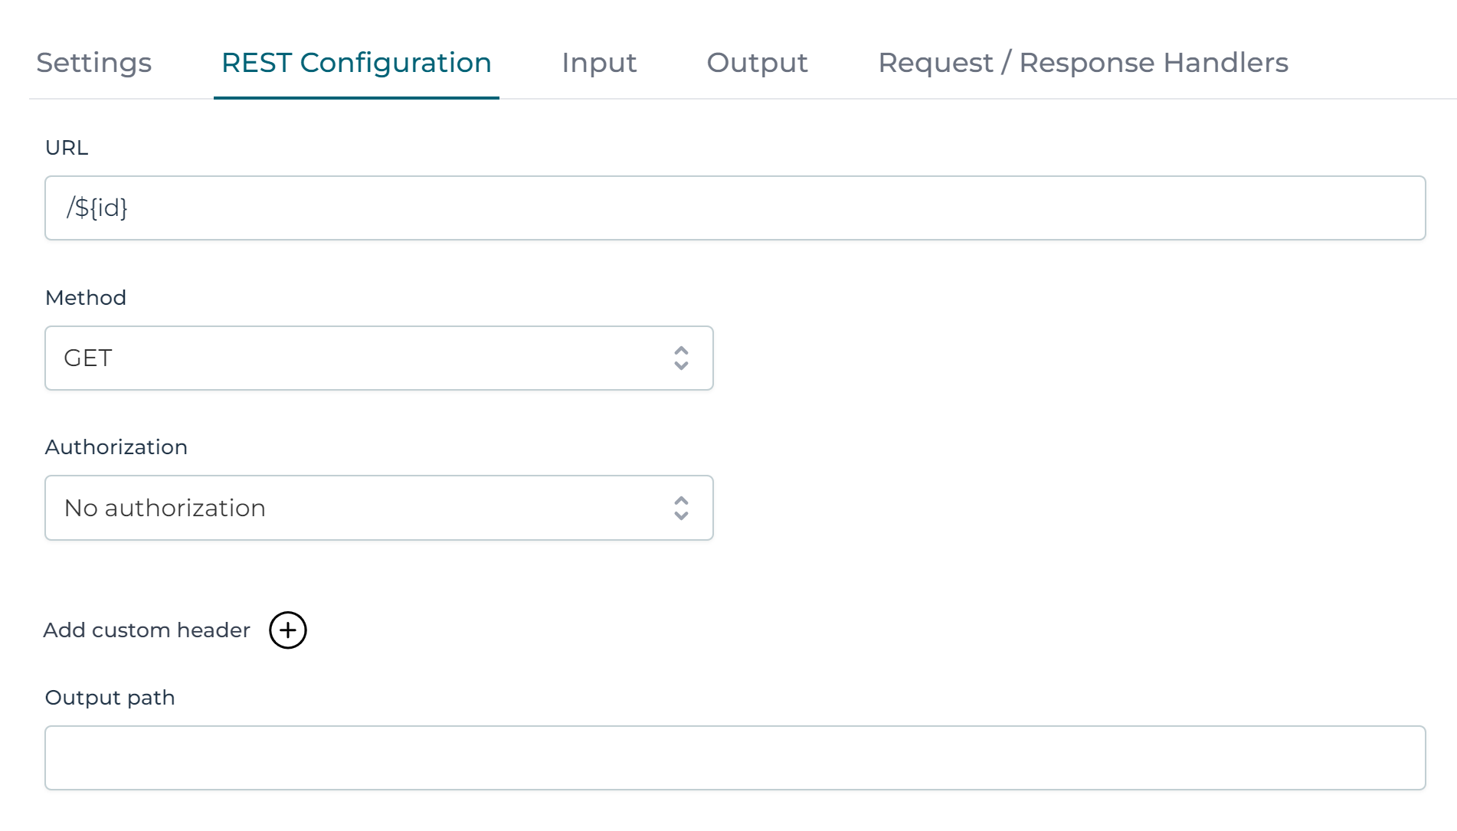The width and height of the screenshot is (1457, 831).
Task: Click the empty Output path field
Action: [x=734, y=757]
